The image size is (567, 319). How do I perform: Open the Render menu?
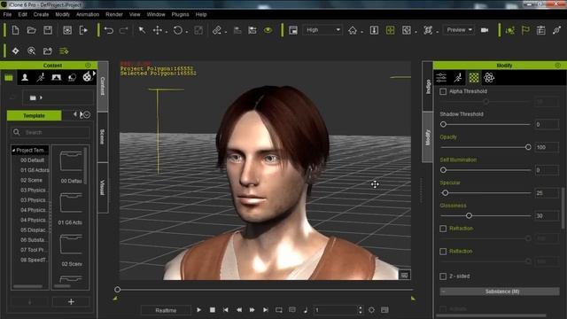114,14
